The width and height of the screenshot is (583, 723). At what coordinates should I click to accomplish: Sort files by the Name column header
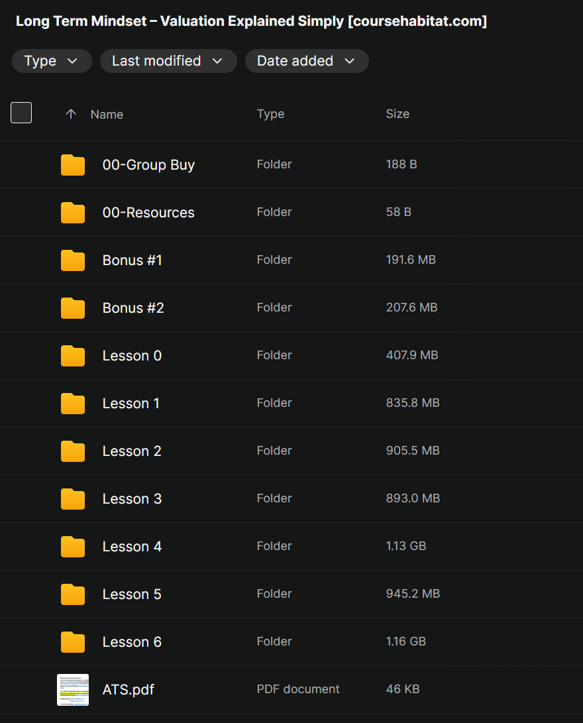[107, 114]
